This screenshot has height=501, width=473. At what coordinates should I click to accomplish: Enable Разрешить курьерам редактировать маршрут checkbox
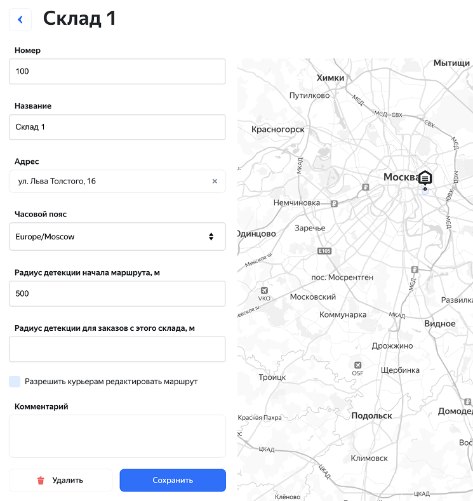coord(15,382)
